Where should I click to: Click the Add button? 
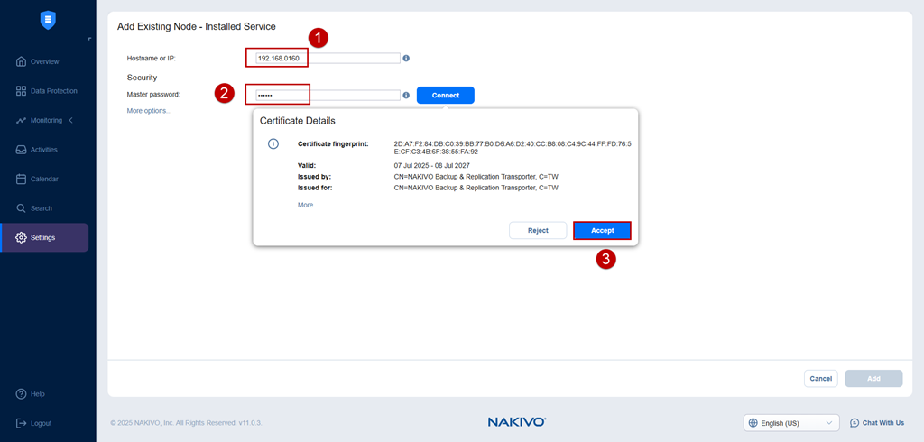point(873,378)
